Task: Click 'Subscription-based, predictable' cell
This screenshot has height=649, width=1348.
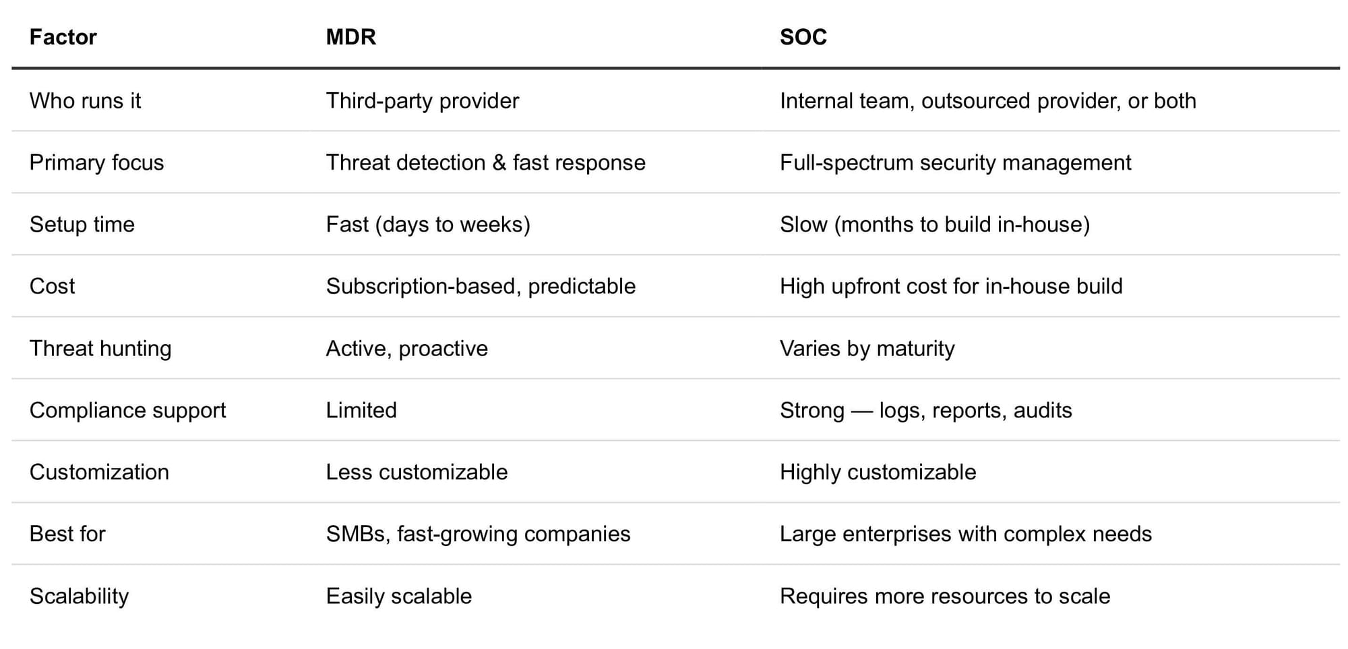Action: click(x=481, y=287)
